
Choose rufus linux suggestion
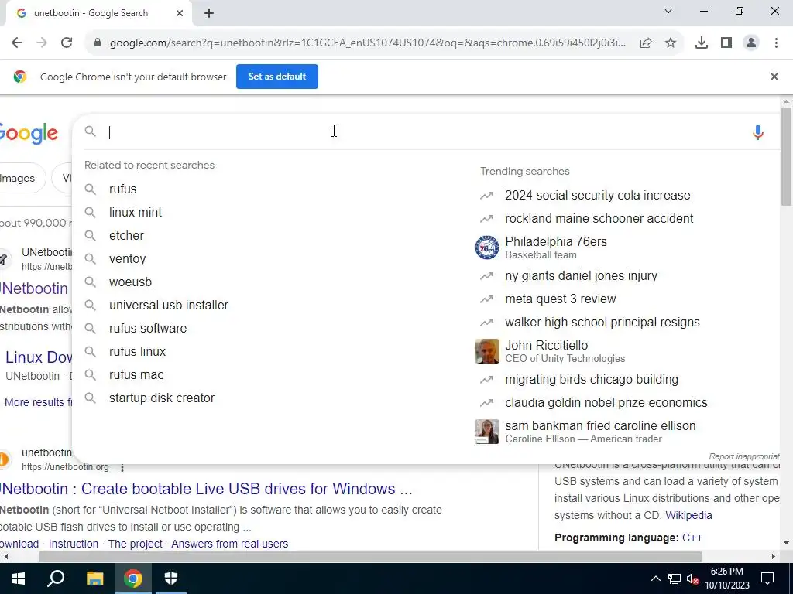pos(138,352)
